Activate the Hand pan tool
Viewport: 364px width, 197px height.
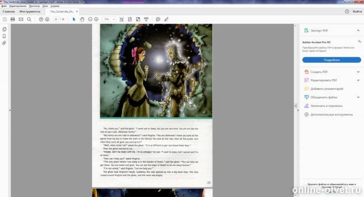(82, 19)
